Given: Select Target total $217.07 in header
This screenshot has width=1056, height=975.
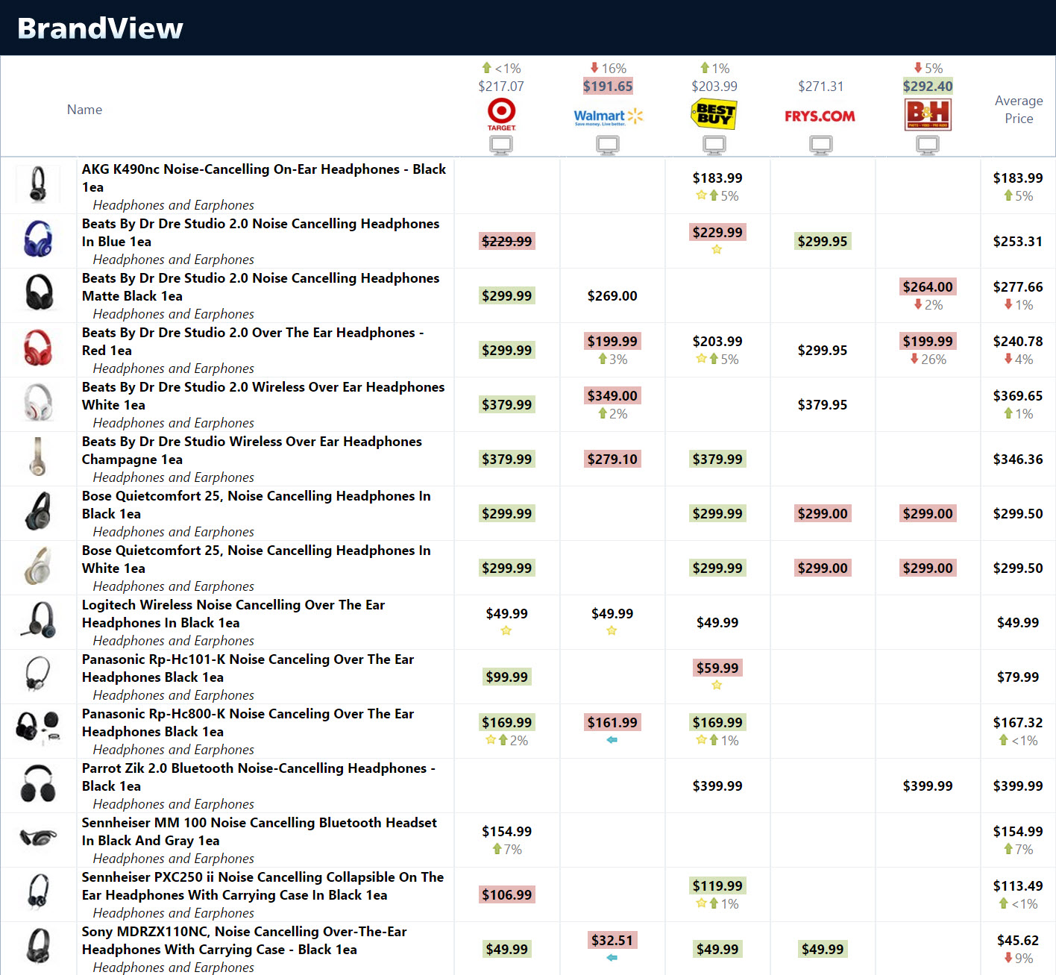Looking at the screenshot, I should click(x=501, y=87).
